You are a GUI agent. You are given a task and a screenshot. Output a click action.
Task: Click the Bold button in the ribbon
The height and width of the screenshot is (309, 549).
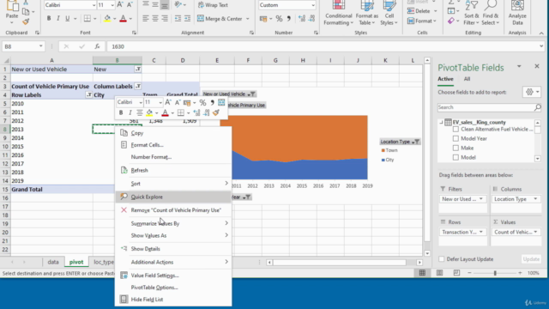(x=49, y=19)
